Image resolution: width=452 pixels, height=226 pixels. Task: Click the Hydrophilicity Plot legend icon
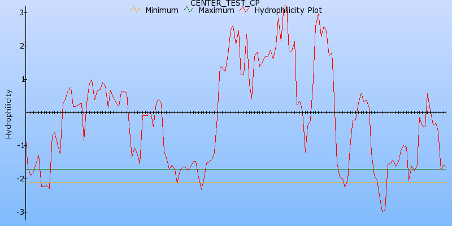pos(245,10)
